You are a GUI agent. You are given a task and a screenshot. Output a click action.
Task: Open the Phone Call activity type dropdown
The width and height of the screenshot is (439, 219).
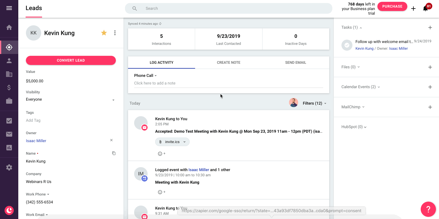click(x=145, y=76)
